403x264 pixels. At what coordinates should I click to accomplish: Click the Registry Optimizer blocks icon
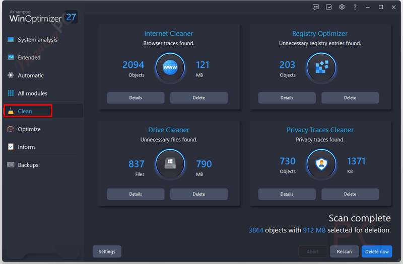pyautogui.click(x=321, y=68)
